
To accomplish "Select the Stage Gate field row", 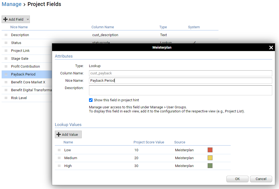I will pyautogui.click(x=27, y=59).
